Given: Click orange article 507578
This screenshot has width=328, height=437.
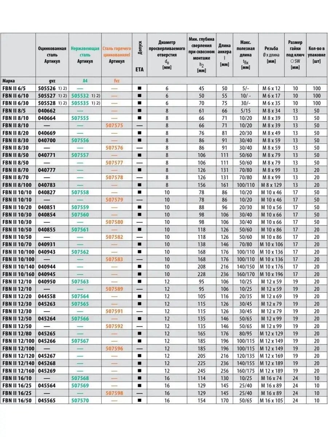Looking at the screenshot, I should 114,177.
